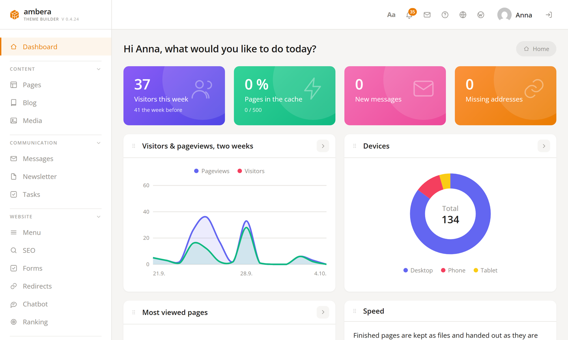Open notifications bell with 35 badge
The height and width of the screenshot is (340, 568).
tap(409, 15)
